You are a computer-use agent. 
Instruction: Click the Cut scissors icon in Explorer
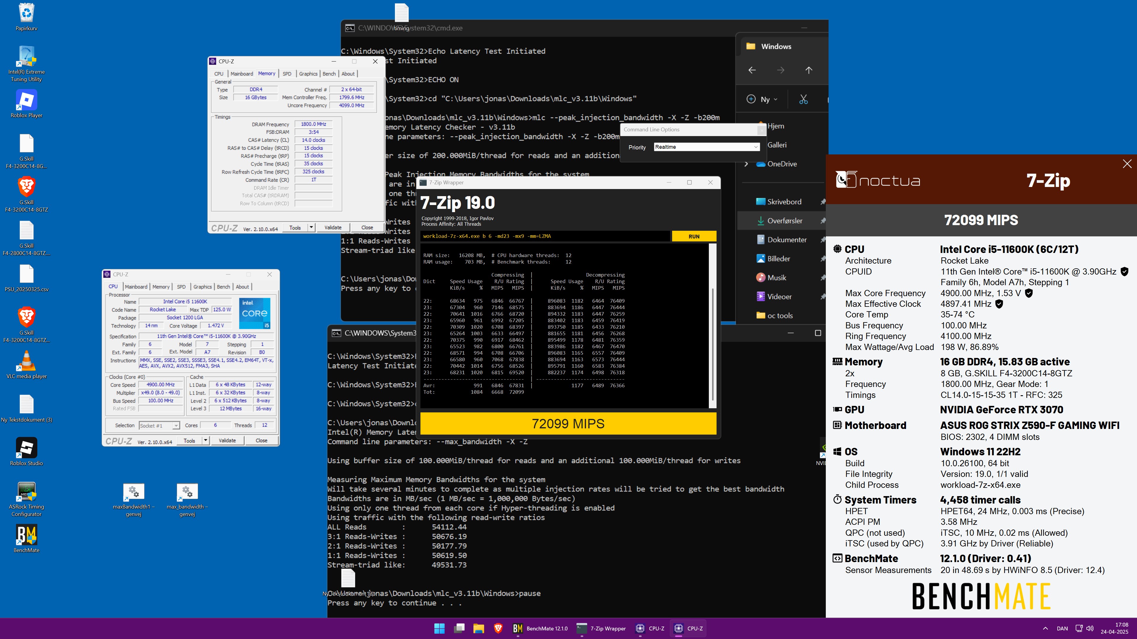[x=803, y=99]
